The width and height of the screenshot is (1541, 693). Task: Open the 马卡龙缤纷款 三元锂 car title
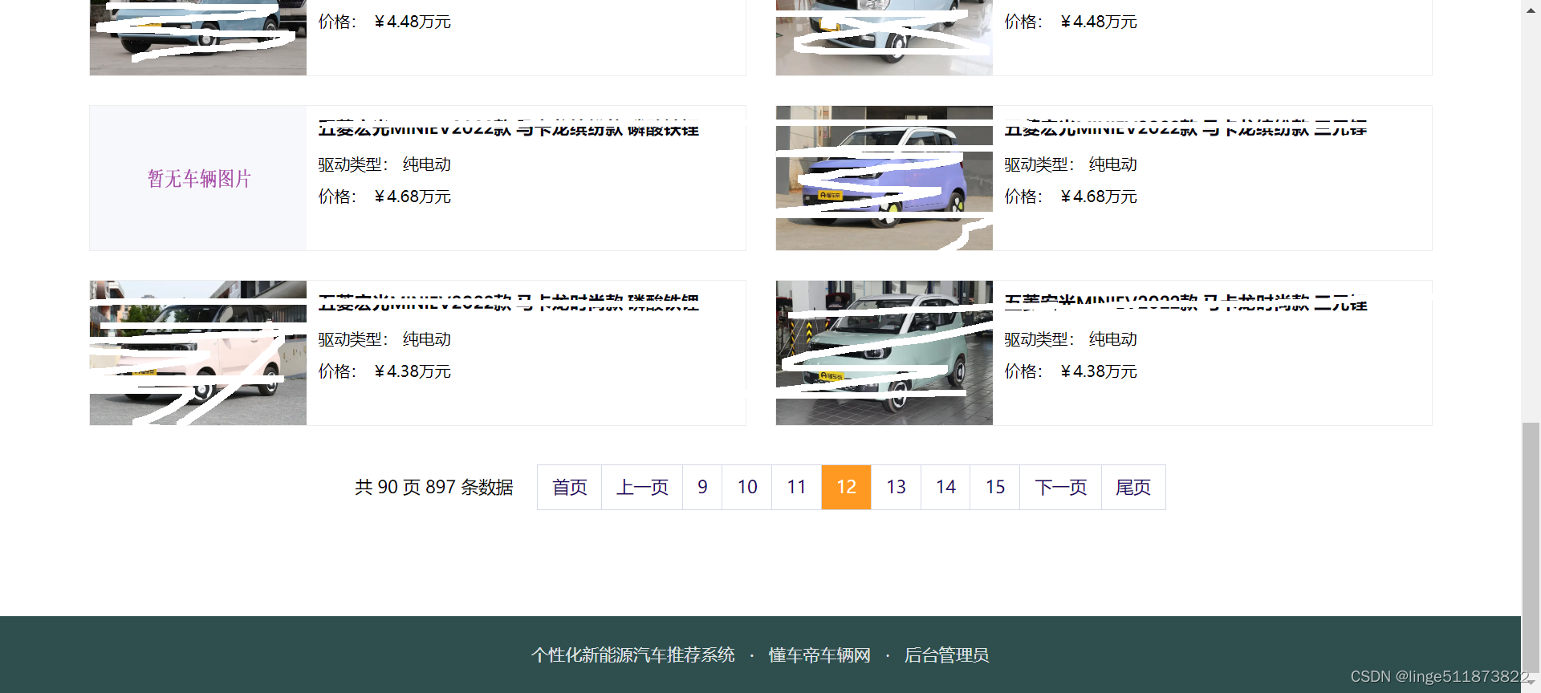click(1186, 128)
